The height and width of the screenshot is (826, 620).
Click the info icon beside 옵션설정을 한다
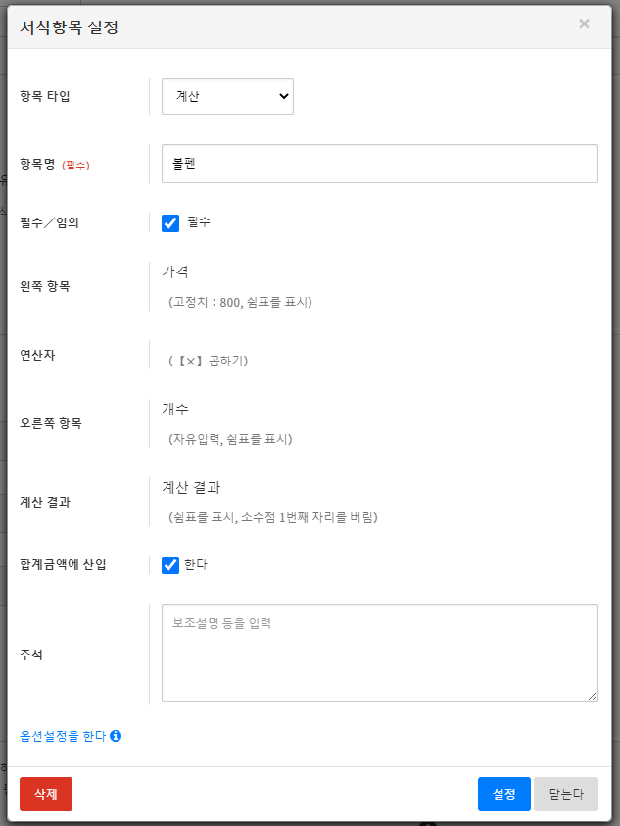point(116,736)
